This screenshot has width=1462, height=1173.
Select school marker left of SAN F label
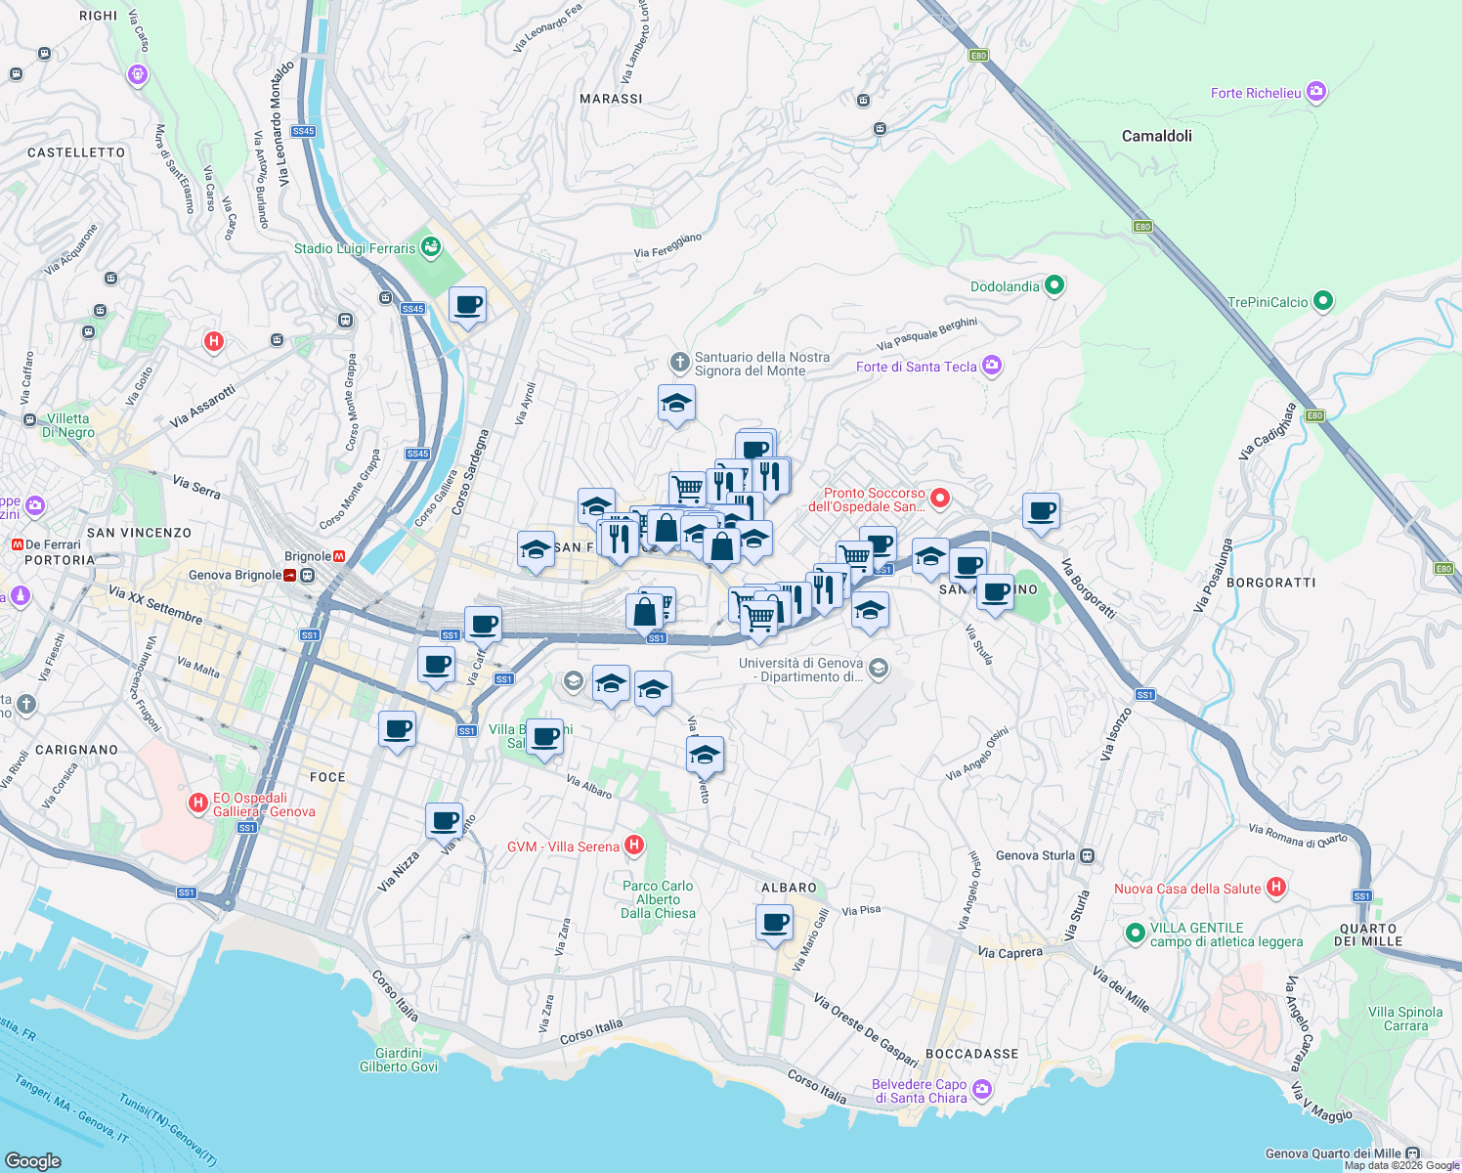[536, 549]
